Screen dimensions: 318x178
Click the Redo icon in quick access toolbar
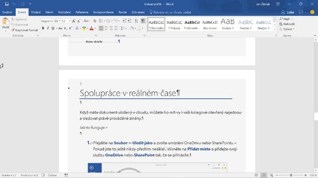point(23,4)
